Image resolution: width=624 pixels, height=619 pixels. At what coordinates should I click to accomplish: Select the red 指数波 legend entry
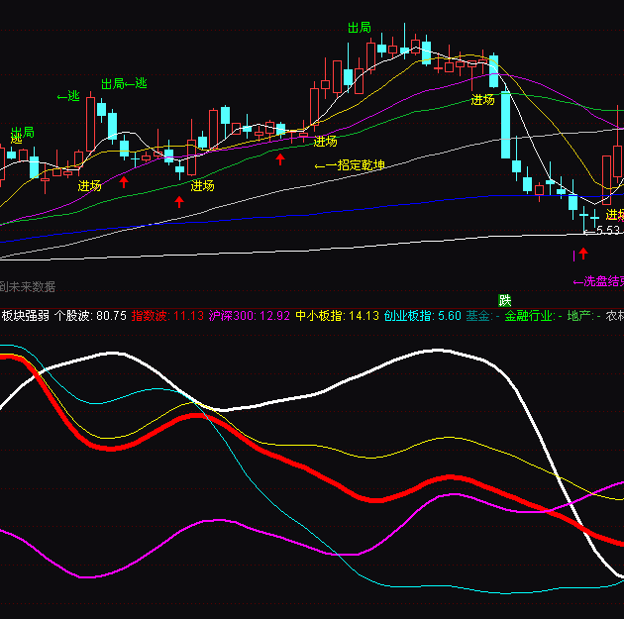pyautogui.click(x=167, y=316)
